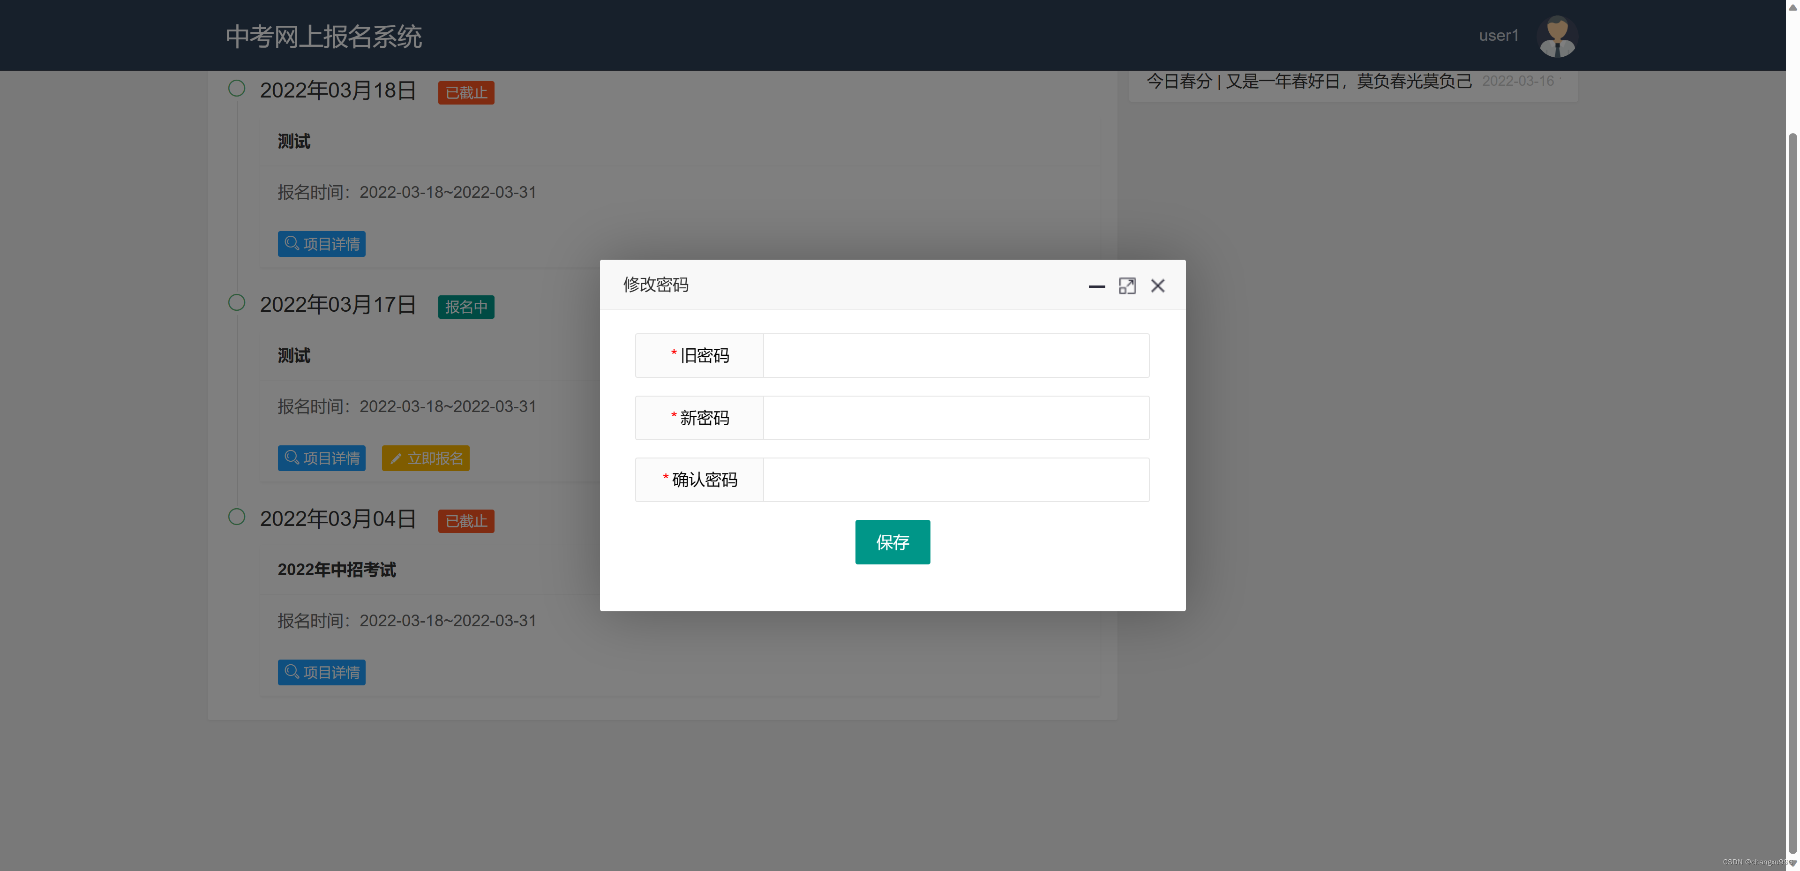This screenshot has height=871, width=1800.
Task: Minimize the 修改密码 dialog
Action: [1096, 286]
